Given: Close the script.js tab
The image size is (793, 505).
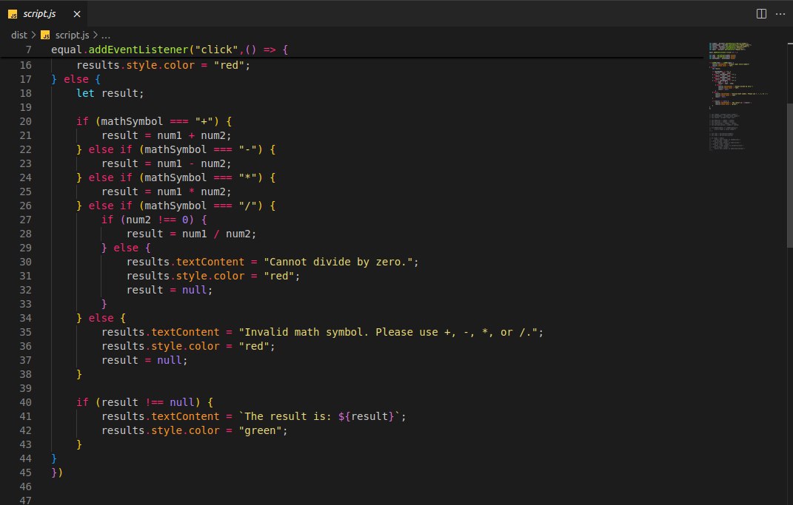Looking at the screenshot, I should (76, 13).
